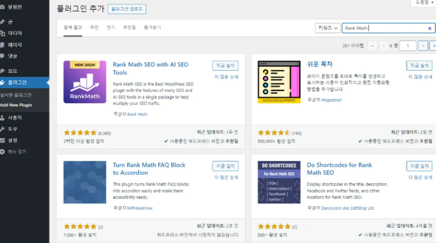Open 더 많은 상세 for Do Shortcodes

click(420, 177)
